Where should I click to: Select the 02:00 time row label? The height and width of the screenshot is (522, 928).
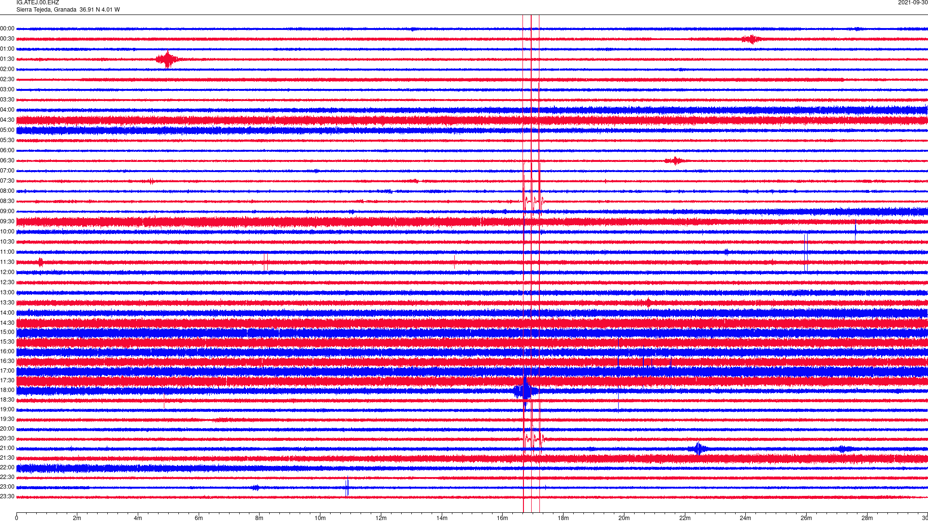coord(7,70)
